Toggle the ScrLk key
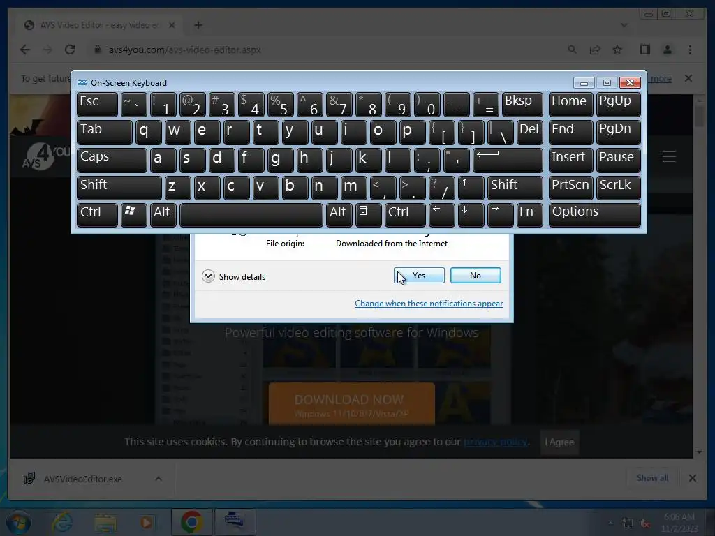This screenshot has width=715, height=536. pyautogui.click(x=618, y=188)
